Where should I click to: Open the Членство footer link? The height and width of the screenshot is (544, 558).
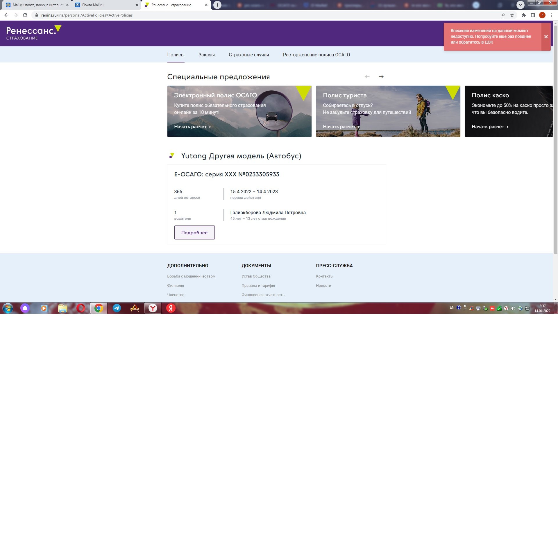coord(176,295)
